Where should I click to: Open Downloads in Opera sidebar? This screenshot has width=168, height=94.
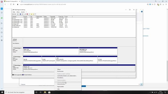pyautogui.click(x=2, y=36)
